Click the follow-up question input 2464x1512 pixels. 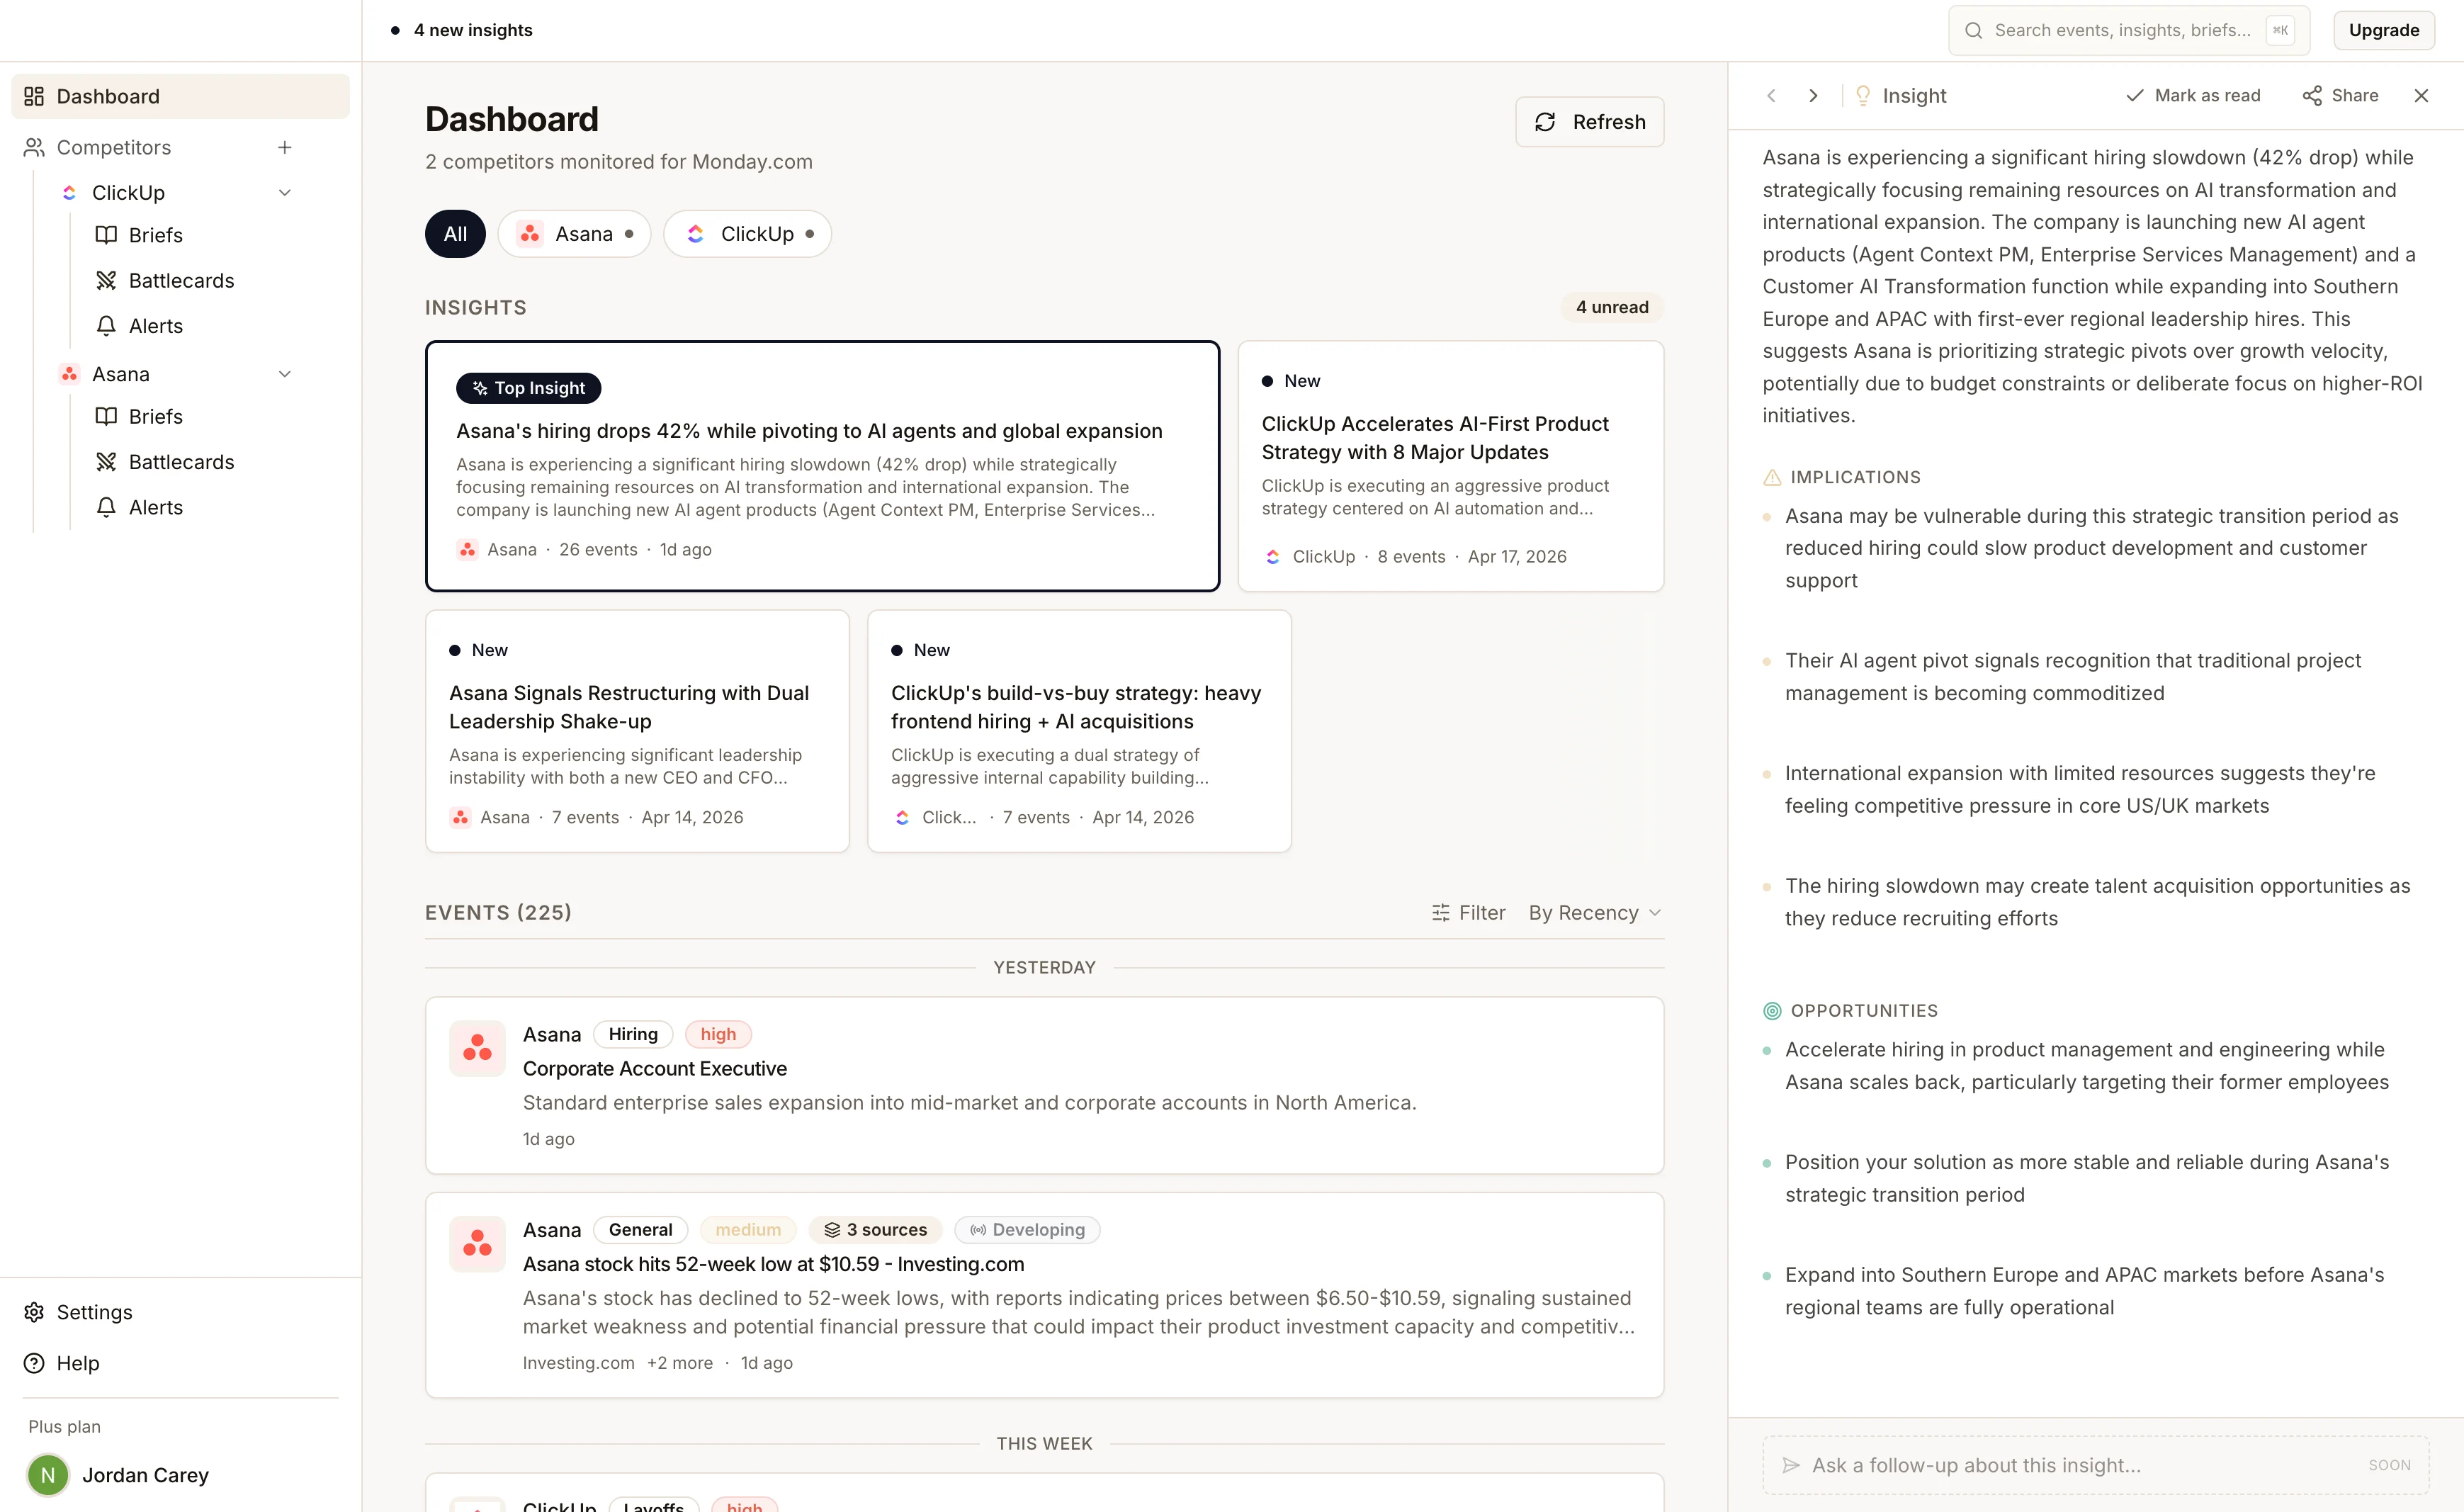pos(2095,1465)
